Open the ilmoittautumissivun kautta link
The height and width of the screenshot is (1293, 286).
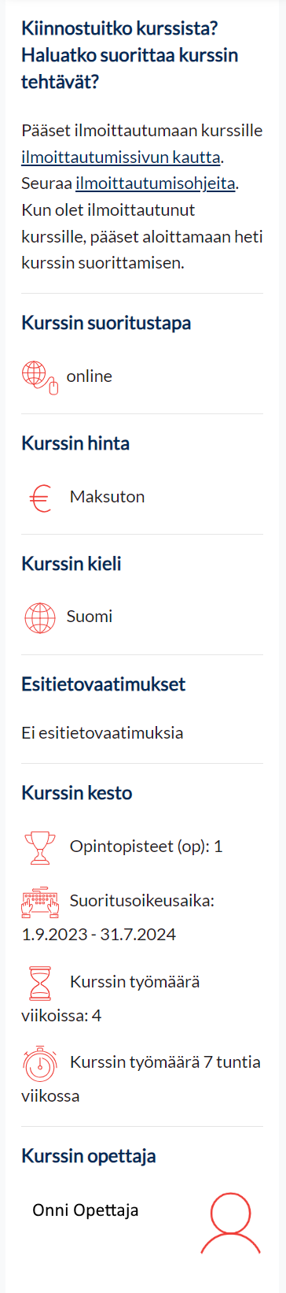[x=121, y=157]
